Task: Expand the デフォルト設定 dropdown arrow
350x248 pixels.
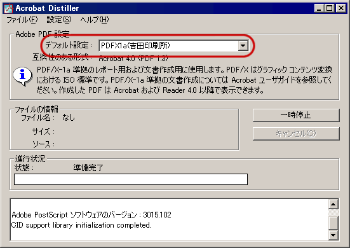Action: point(243,46)
